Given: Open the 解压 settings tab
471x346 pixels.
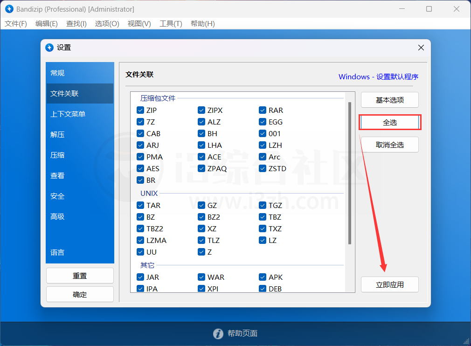Looking at the screenshot, I should 80,135.
